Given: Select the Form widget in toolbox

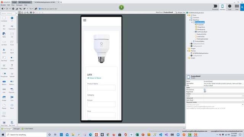Looking at the screenshot, I should point(12,43).
